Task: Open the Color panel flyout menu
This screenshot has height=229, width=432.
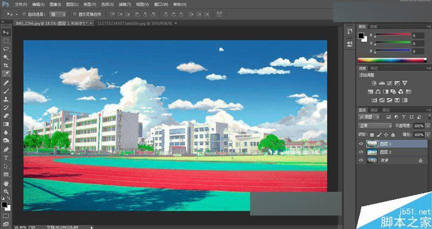Action: tap(429, 26)
